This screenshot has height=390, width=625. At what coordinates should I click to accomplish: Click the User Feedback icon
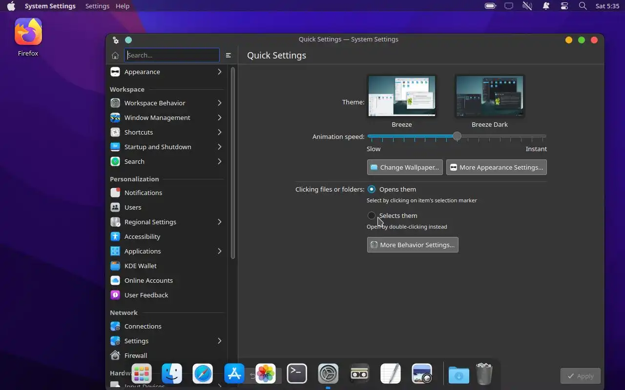coord(115,295)
